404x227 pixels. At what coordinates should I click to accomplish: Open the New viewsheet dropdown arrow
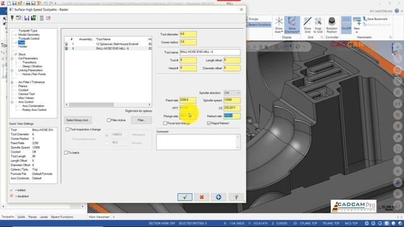(x=357, y=32)
